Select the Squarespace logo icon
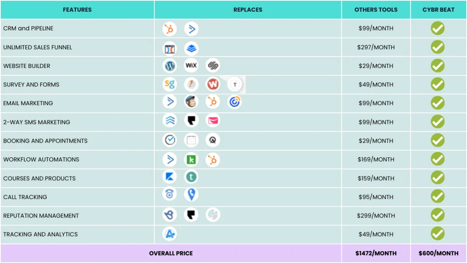Image resolution: width=467 pixels, height=263 pixels. tap(212, 66)
